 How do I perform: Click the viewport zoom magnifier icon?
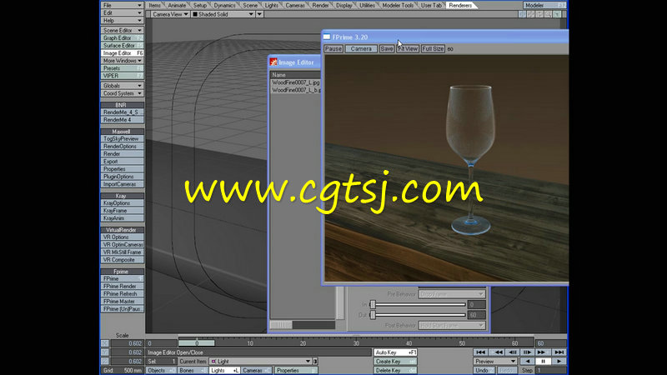tap(549, 14)
